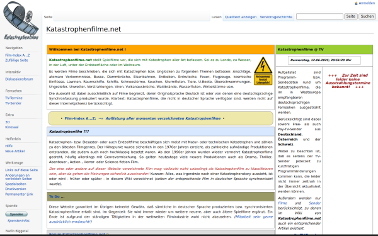Click the Katastrophenfilme.net page heading
Viewport: 378px width, 236px height.
click(83, 29)
